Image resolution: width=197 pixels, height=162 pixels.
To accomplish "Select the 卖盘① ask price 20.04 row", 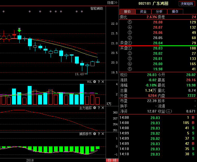I will coord(158,43).
